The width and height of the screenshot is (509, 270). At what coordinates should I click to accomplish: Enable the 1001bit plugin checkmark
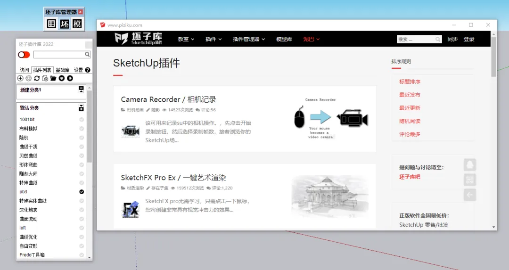coord(82,119)
